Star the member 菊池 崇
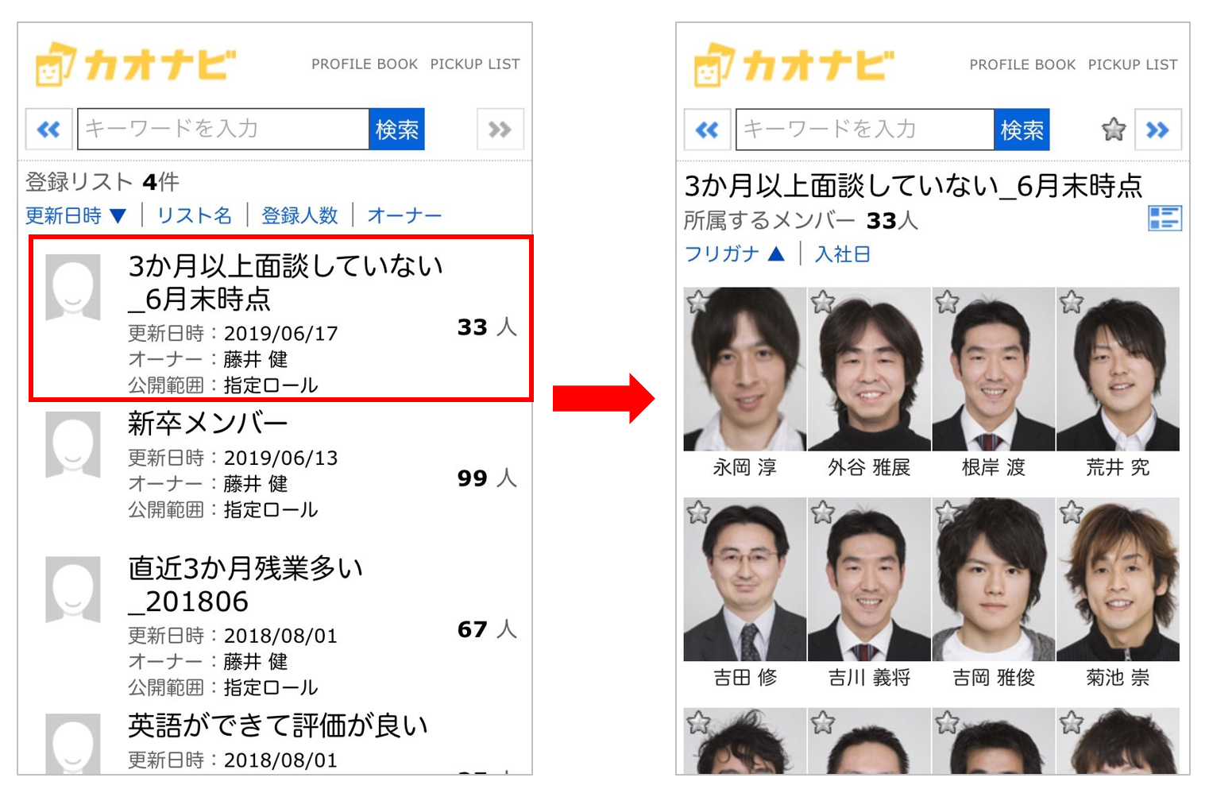 (1072, 513)
